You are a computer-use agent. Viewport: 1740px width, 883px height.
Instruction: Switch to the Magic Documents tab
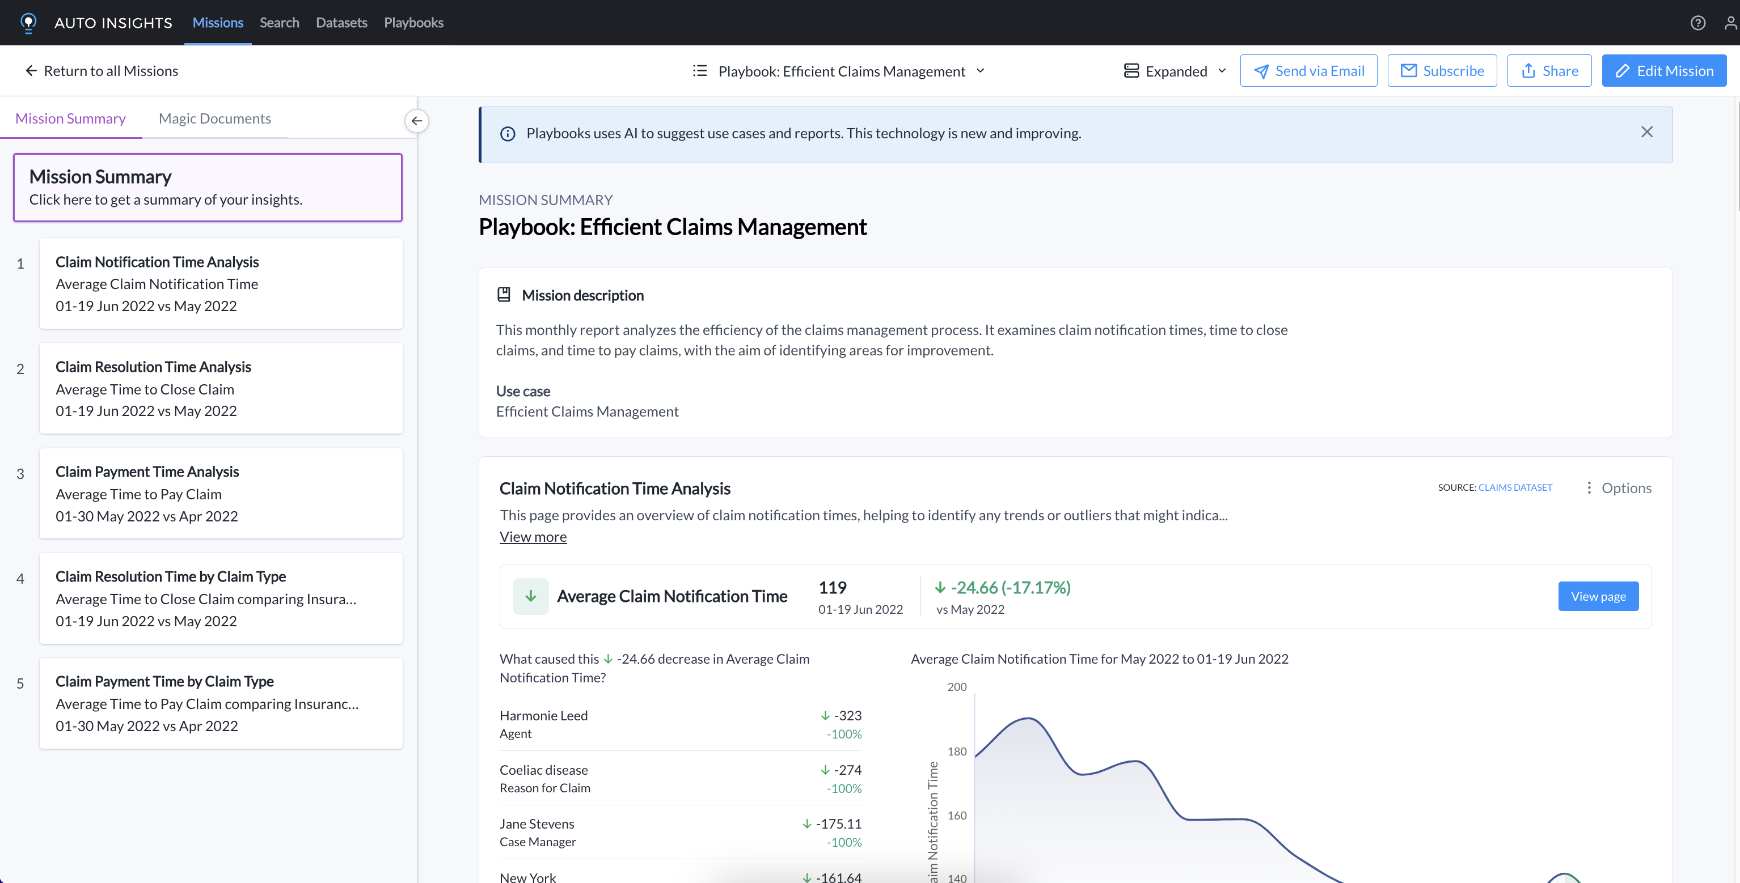pos(215,118)
